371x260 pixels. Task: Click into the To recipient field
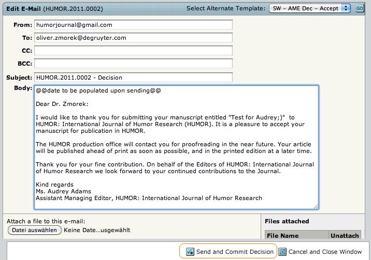133,38
